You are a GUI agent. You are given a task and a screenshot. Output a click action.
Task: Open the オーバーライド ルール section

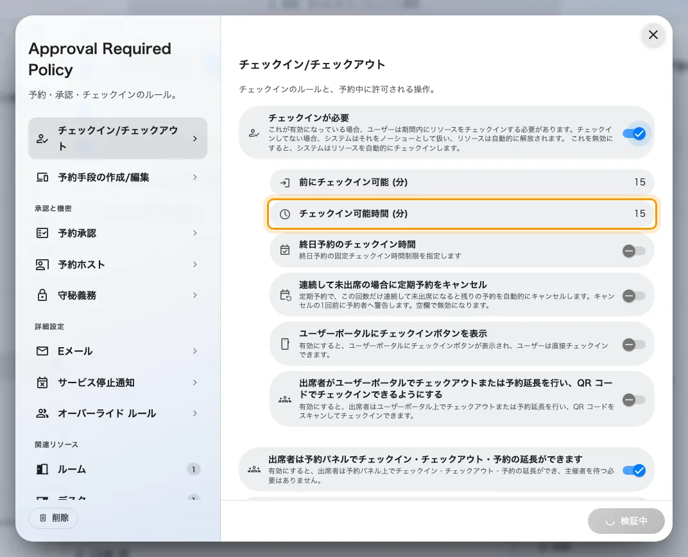(x=117, y=413)
